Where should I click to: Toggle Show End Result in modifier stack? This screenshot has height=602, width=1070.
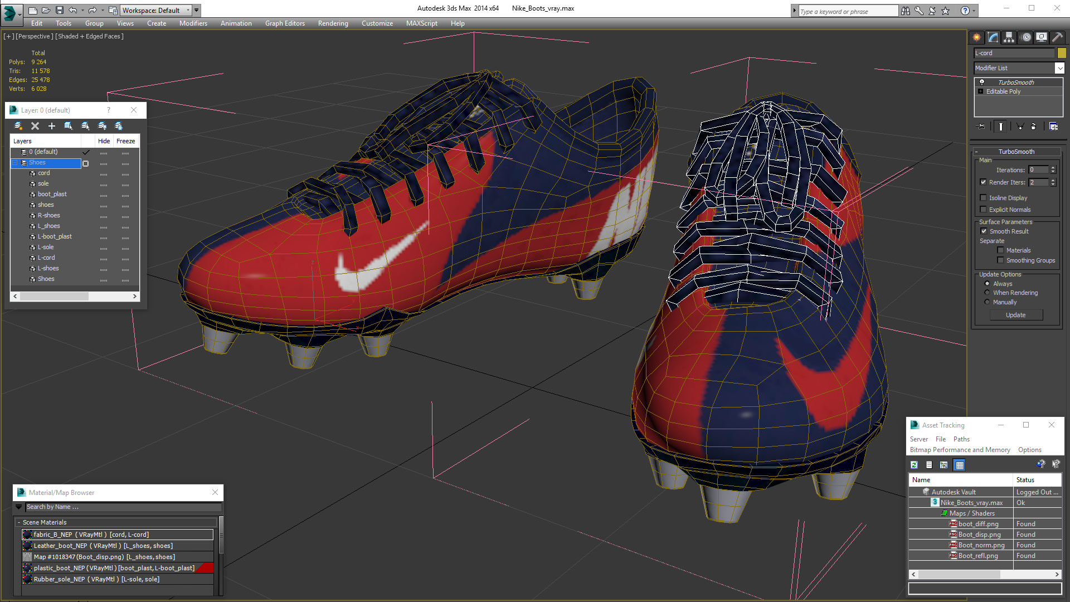coord(1001,127)
